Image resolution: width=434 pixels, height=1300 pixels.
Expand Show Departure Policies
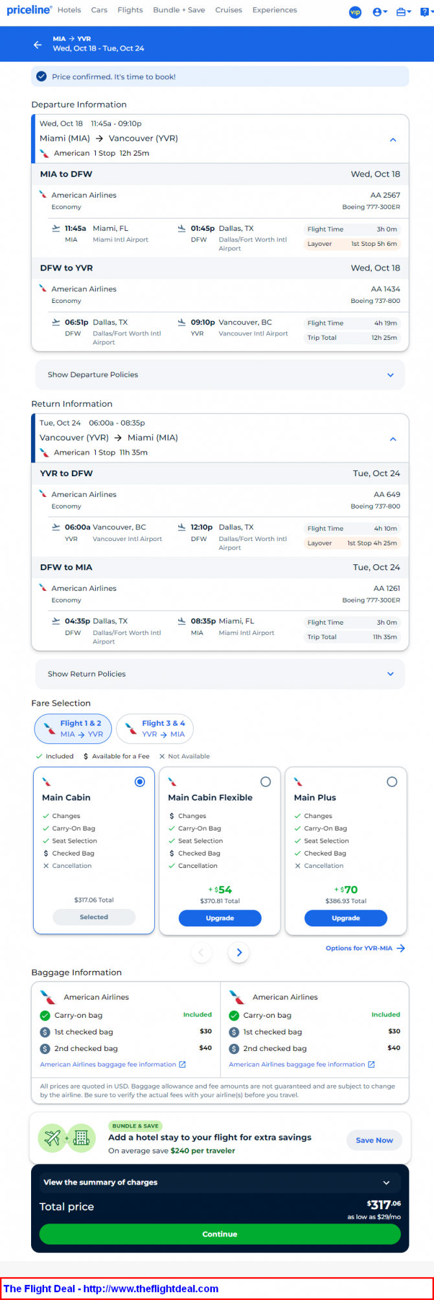220,375
